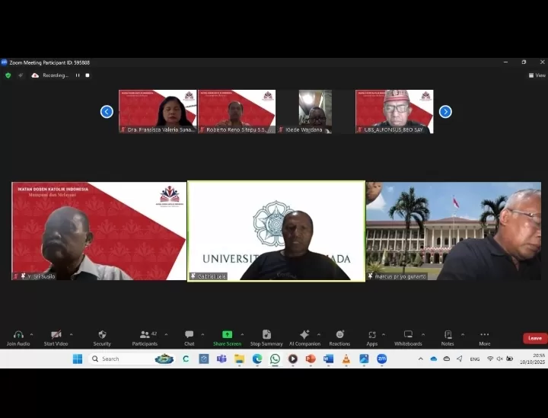This screenshot has height=418, width=548.
Task: Open WhatsApp from the Windows taskbar
Action: point(275,359)
